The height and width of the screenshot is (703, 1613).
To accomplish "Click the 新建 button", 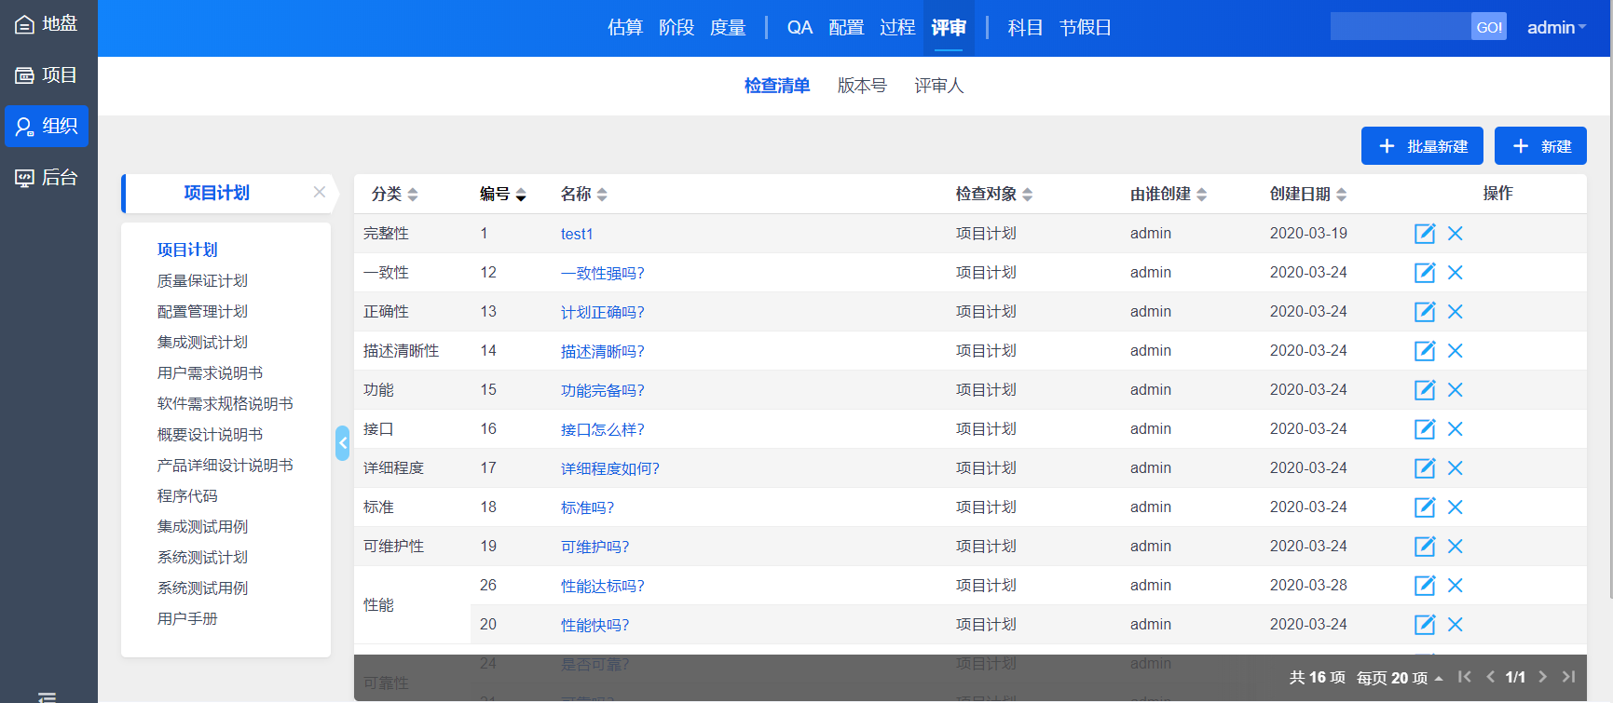I will [x=1540, y=146].
